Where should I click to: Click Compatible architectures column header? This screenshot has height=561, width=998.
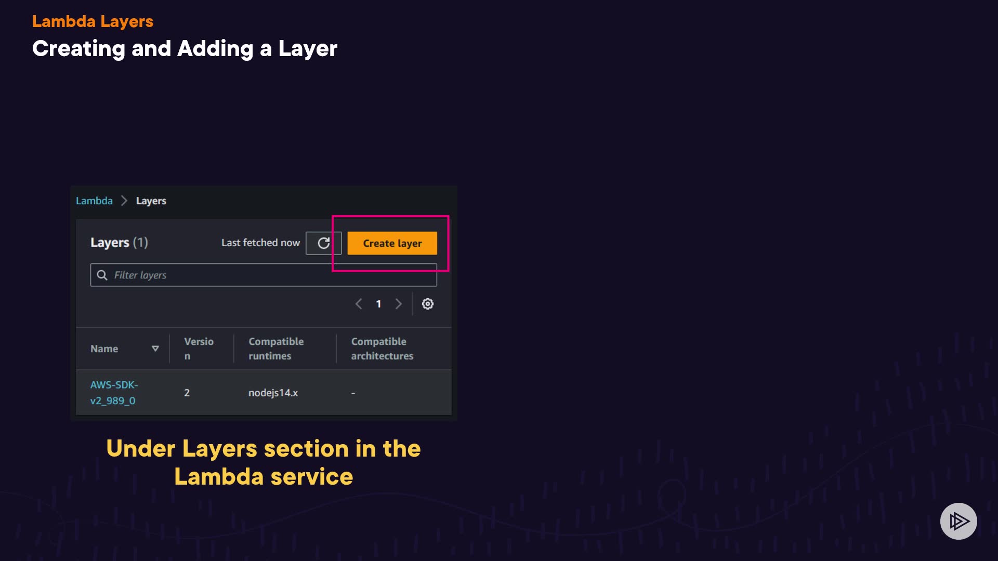tap(382, 349)
